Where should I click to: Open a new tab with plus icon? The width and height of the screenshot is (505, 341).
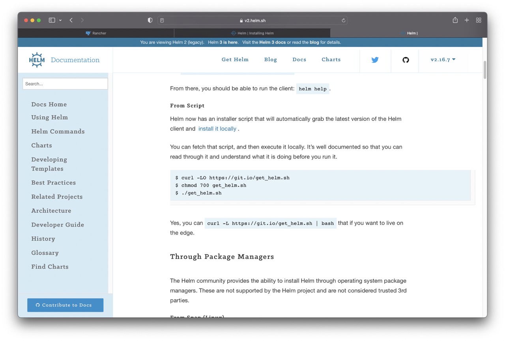click(467, 20)
